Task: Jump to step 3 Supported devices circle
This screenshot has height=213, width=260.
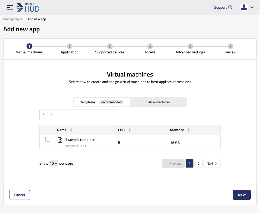Action: click(110, 46)
